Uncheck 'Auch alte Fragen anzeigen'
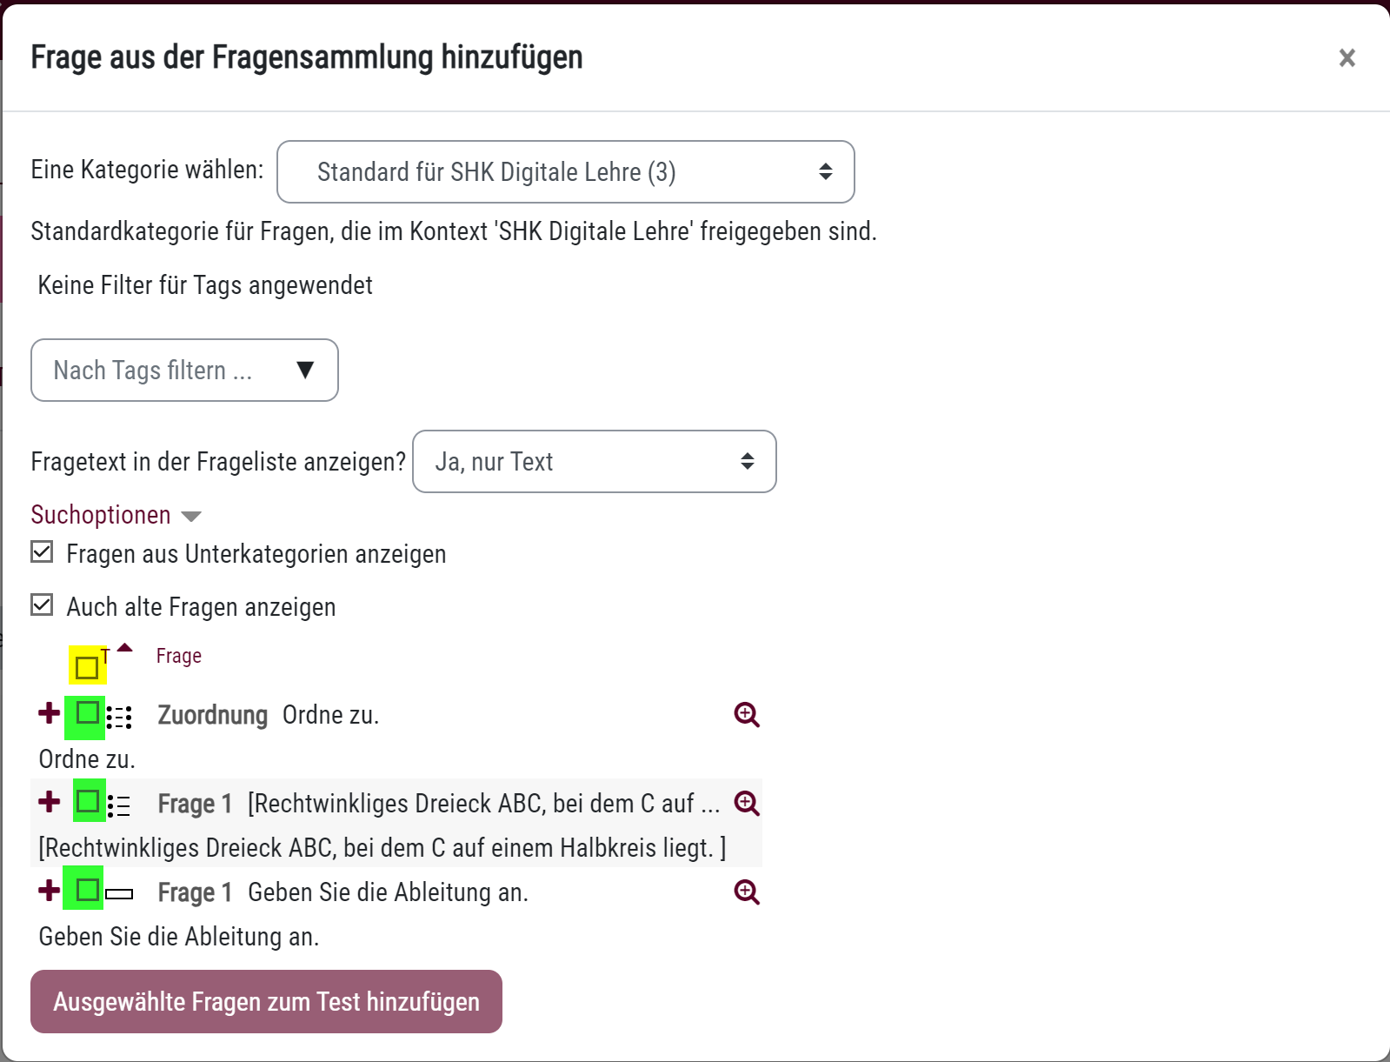 click(42, 605)
